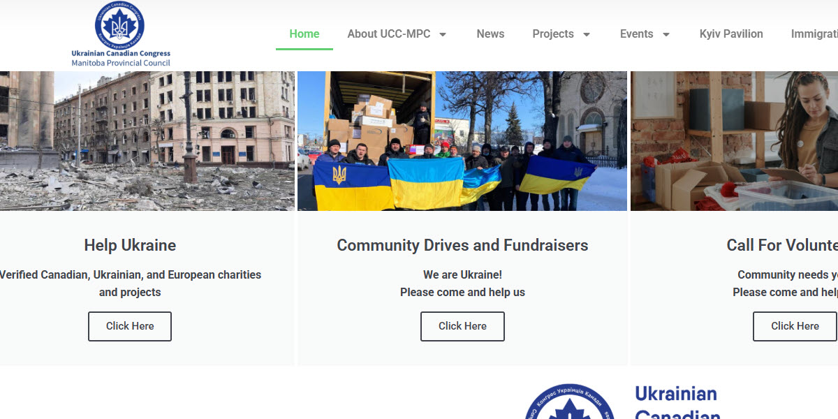Click the photo of people holding Ukrainian flags

pyautogui.click(x=462, y=140)
